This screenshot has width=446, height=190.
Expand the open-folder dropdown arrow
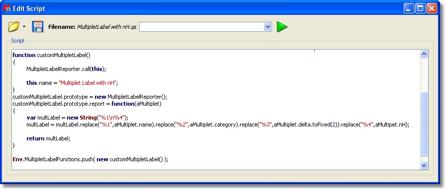click(x=24, y=27)
